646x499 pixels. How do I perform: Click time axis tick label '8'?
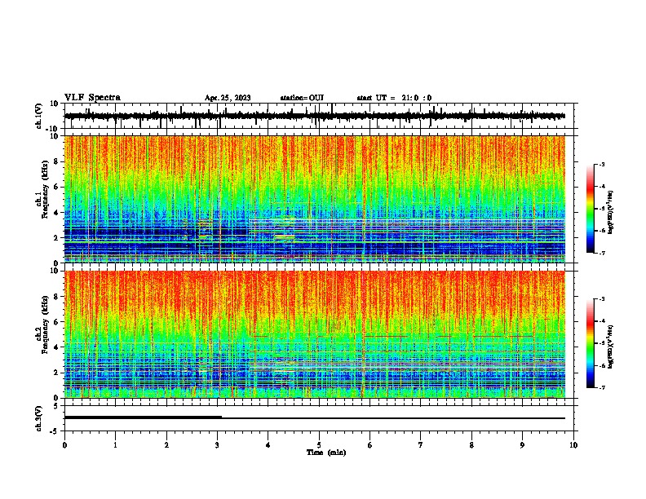(471, 445)
